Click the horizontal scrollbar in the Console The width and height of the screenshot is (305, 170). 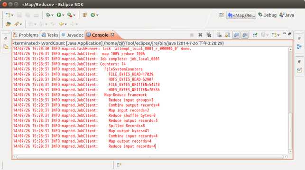pos(150,157)
